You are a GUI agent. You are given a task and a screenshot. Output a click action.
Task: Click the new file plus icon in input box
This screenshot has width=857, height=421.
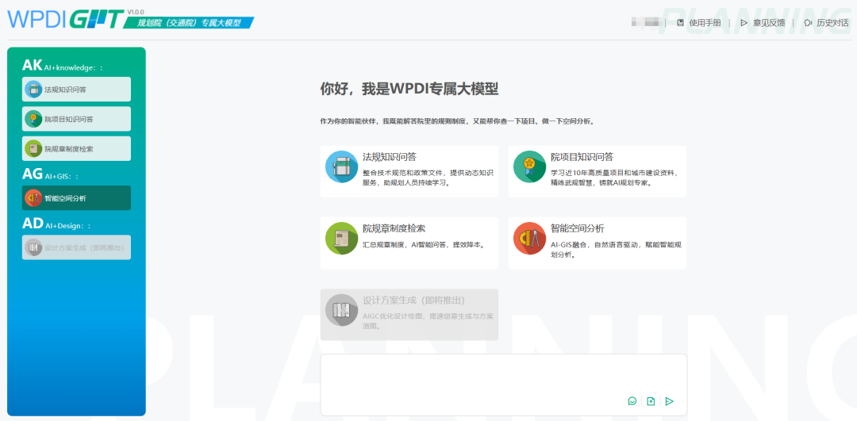651,401
